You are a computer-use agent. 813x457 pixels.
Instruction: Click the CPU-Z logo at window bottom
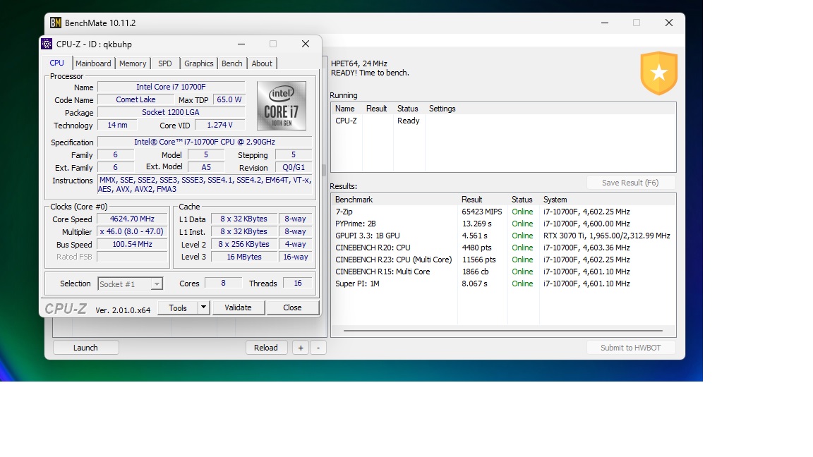coord(66,309)
